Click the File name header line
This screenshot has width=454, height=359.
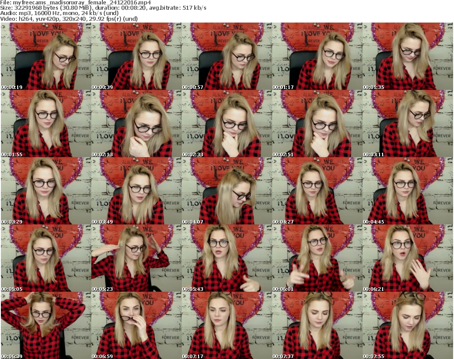75,3
